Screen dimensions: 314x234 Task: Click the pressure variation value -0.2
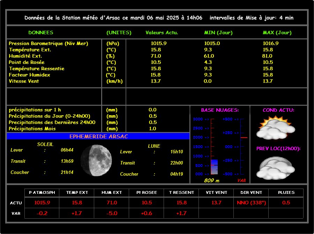coord(42,213)
